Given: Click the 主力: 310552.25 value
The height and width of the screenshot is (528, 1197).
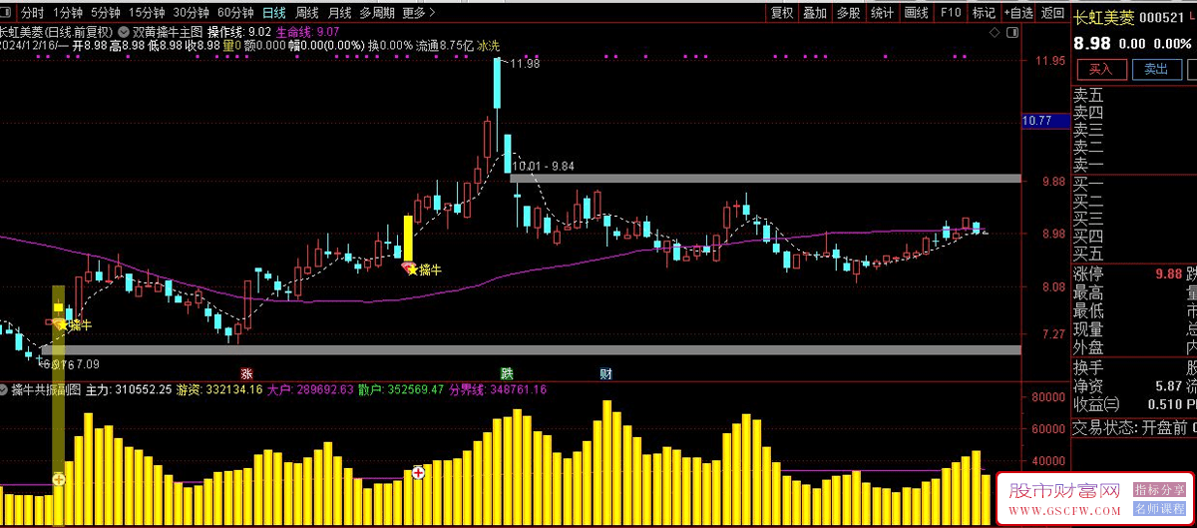Looking at the screenshot, I should coord(130,389).
